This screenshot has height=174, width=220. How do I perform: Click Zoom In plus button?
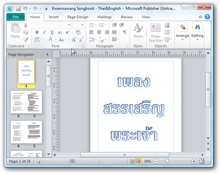click(x=194, y=161)
